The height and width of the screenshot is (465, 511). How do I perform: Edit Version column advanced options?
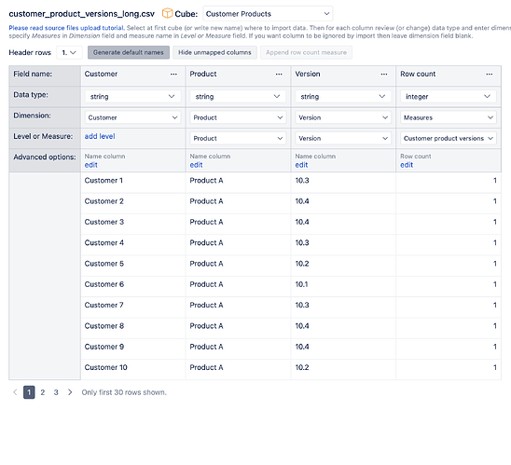point(301,165)
